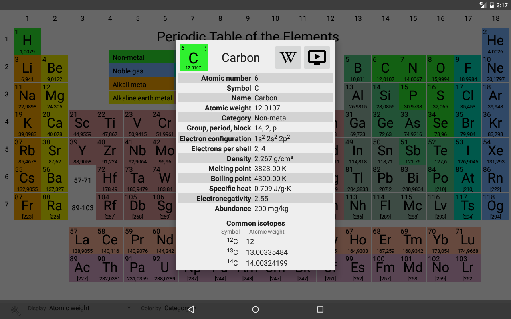Screen dimensions: 511x319
Task: Expand the 57-71 lanthanide group cell
Action: (x=82, y=180)
